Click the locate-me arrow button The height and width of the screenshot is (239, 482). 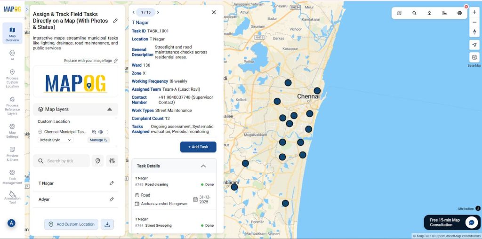click(x=474, y=45)
